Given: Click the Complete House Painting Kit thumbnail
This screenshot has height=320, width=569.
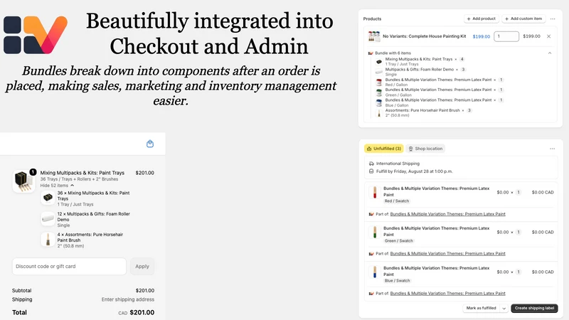Looking at the screenshot, I should [x=374, y=36].
